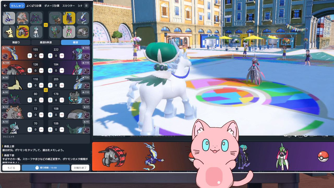Click blue crystal icon in the 108 speed row
This screenshot has width=334, height=188.
click(80, 115)
